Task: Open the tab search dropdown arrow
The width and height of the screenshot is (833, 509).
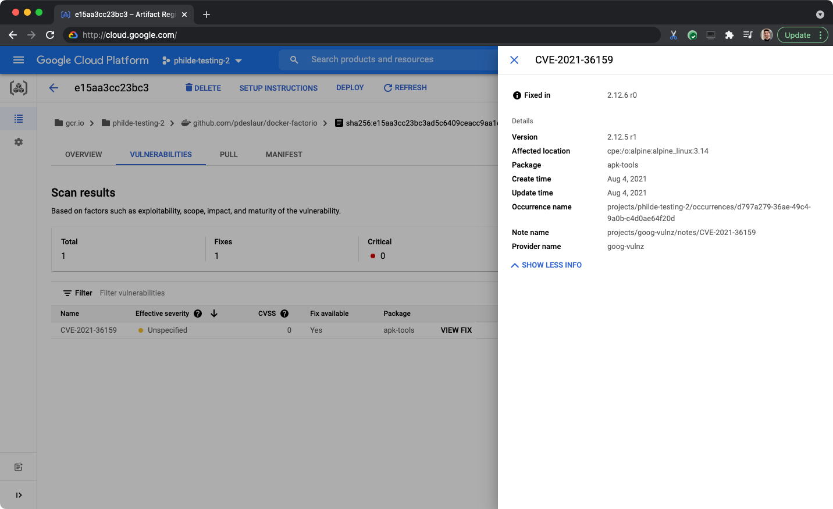Action: coord(820,15)
